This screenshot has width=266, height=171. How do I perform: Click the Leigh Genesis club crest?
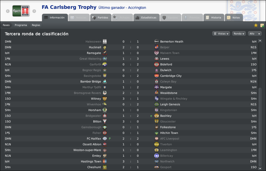point(157,104)
